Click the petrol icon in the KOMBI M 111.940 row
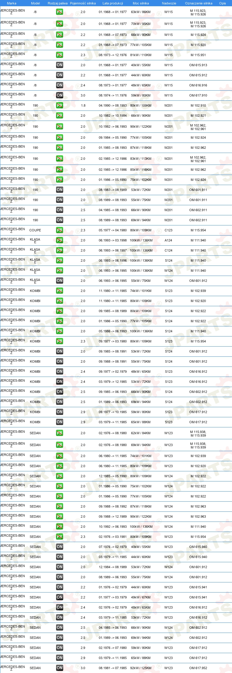The width and height of the screenshot is (232, 673). point(60,331)
